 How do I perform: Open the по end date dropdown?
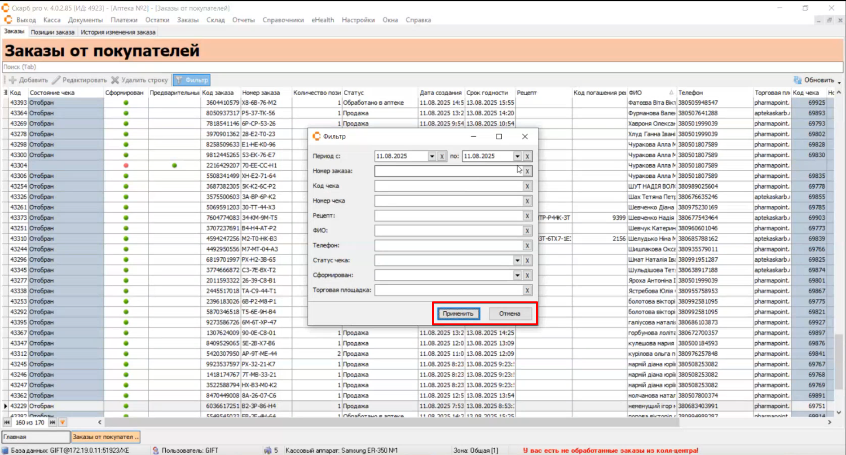[x=517, y=156]
